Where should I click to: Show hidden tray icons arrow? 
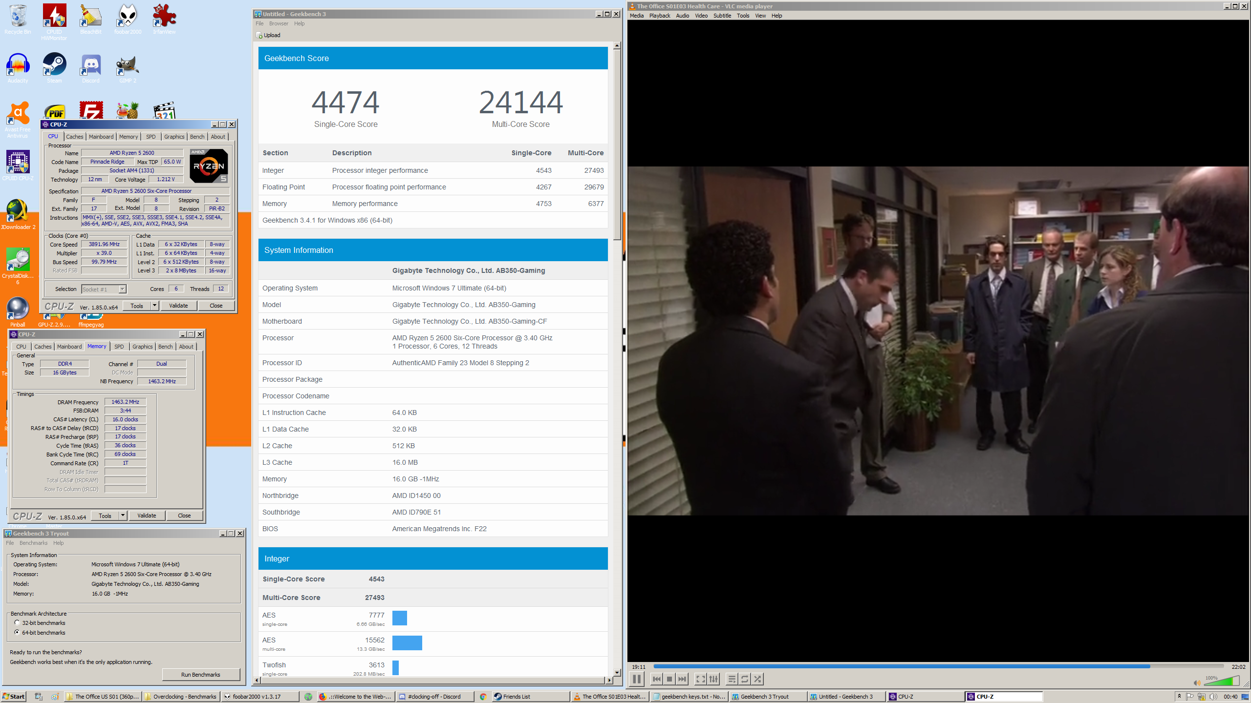(x=1179, y=697)
